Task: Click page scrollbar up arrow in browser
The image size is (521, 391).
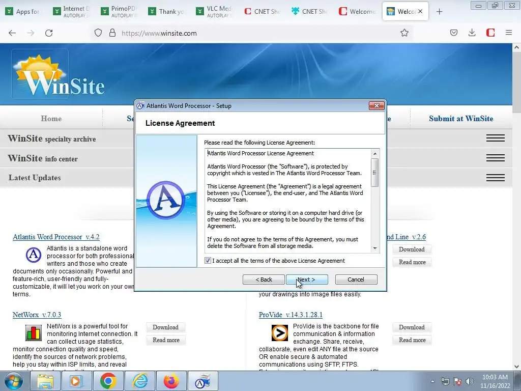Action: click(517, 47)
